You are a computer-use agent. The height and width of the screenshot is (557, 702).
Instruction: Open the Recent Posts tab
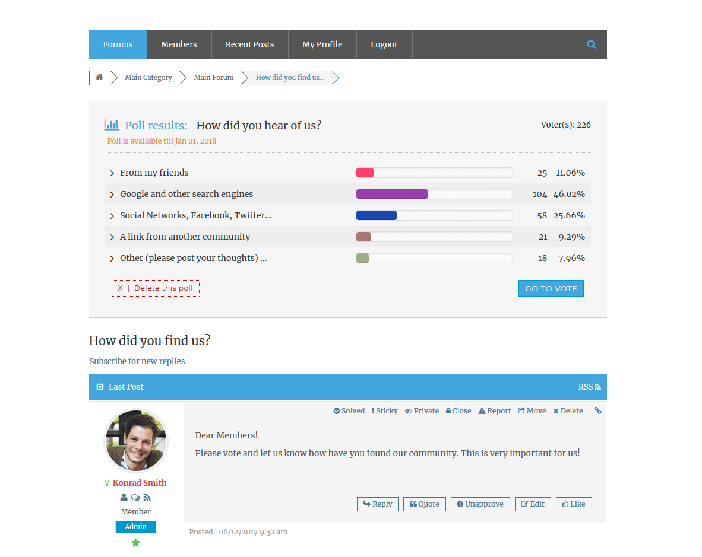point(249,44)
